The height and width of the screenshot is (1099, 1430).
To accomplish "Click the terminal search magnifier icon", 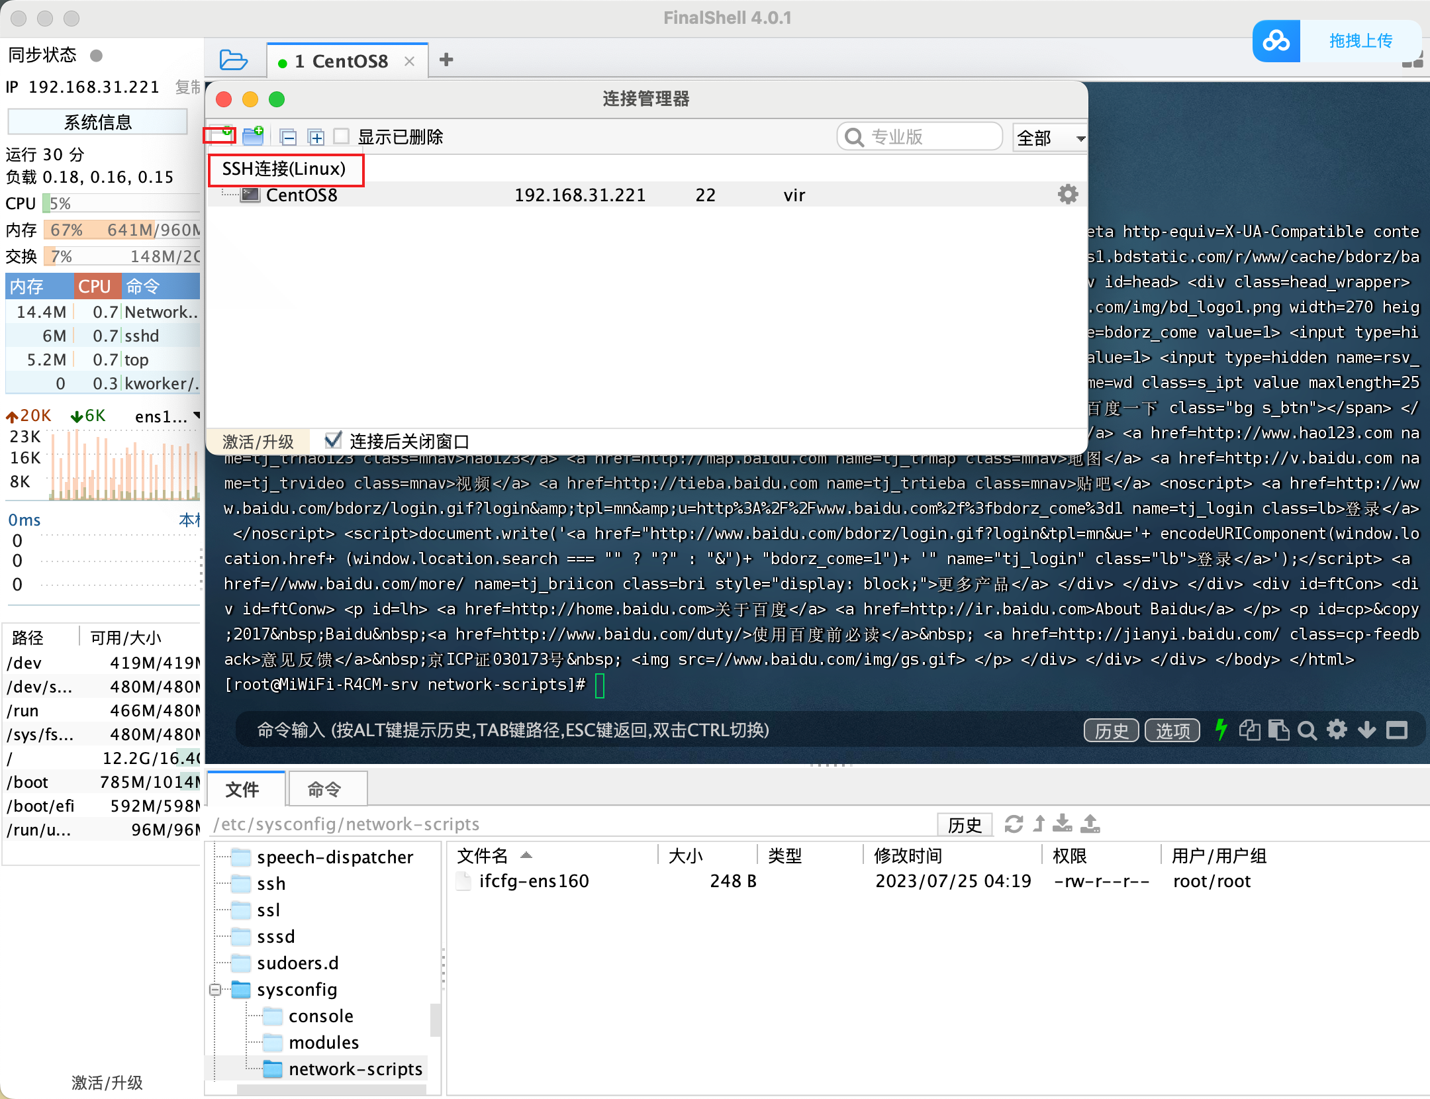I will pyautogui.click(x=1307, y=730).
